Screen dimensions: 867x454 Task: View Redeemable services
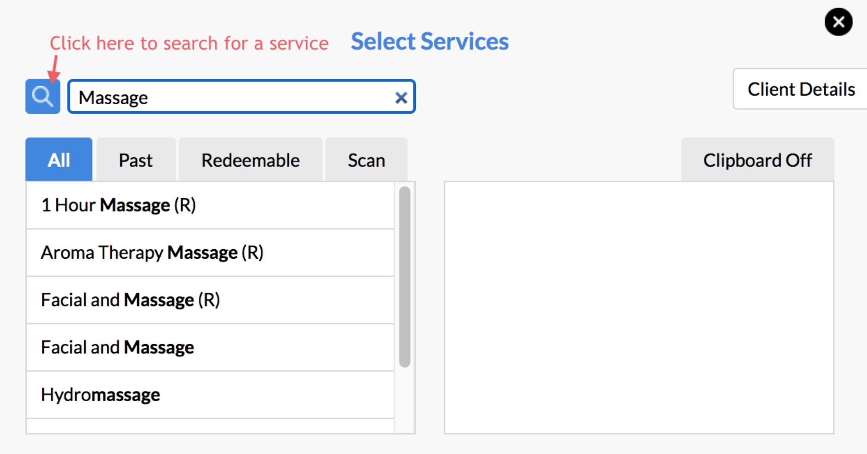click(250, 160)
